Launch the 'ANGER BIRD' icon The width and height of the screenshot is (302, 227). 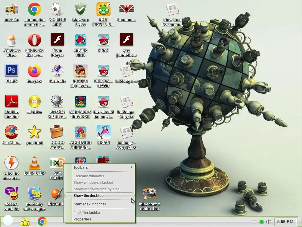(80, 40)
